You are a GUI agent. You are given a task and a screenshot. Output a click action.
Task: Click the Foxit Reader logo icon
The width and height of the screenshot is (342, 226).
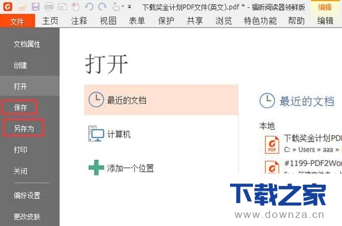(8, 7)
